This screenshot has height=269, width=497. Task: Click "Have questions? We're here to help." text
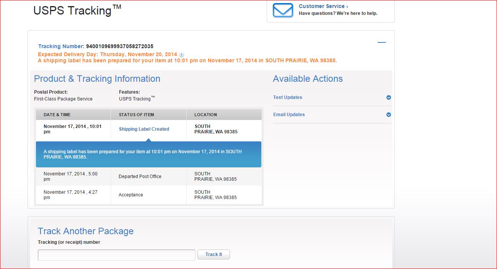pos(338,13)
